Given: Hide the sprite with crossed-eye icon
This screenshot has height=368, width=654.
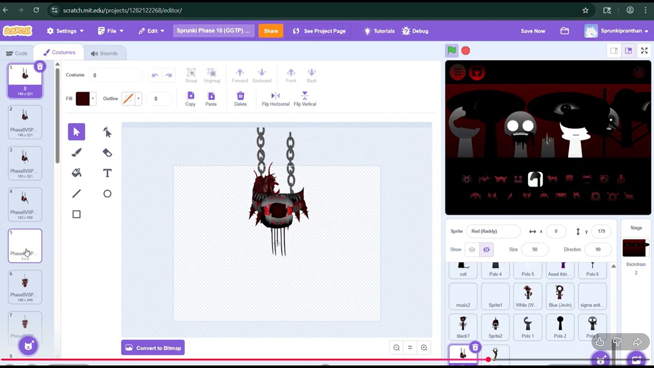Looking at the screenshot, I should click(x=486, y=249).
